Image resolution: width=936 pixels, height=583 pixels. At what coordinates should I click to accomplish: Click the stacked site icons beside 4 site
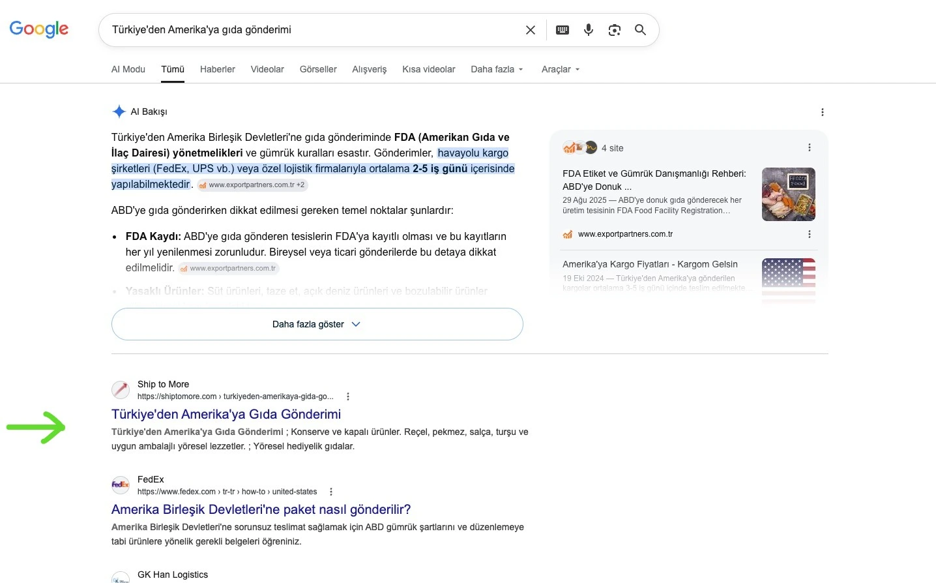point(580,148)
